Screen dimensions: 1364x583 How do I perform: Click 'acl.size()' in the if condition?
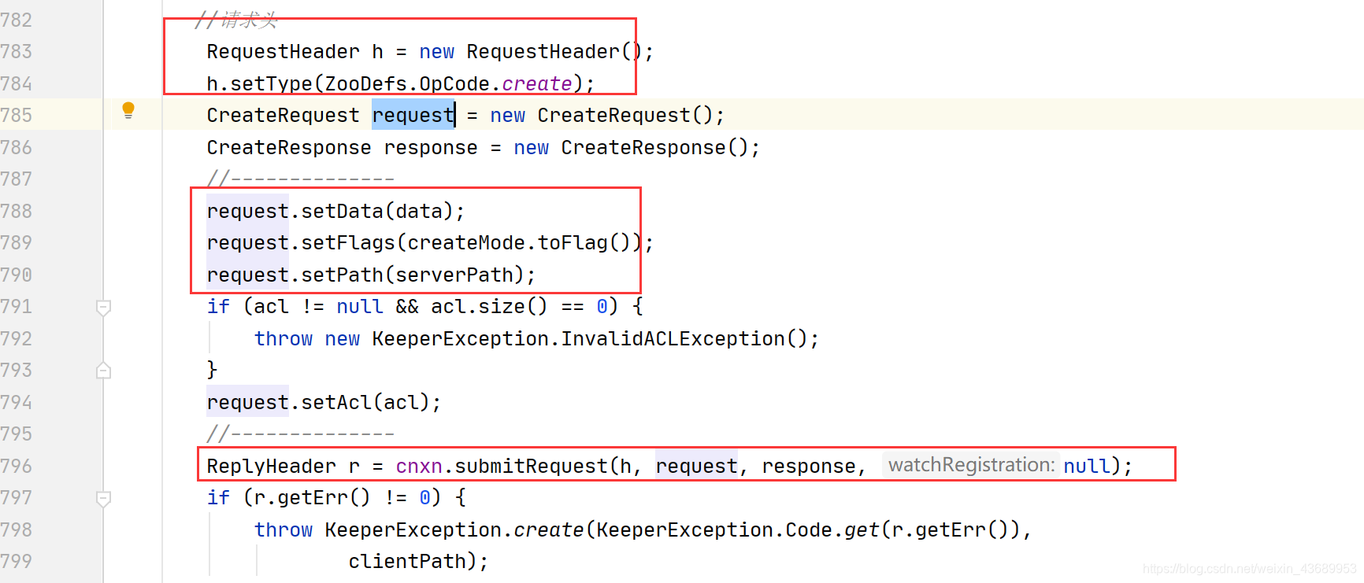[489, 306]
